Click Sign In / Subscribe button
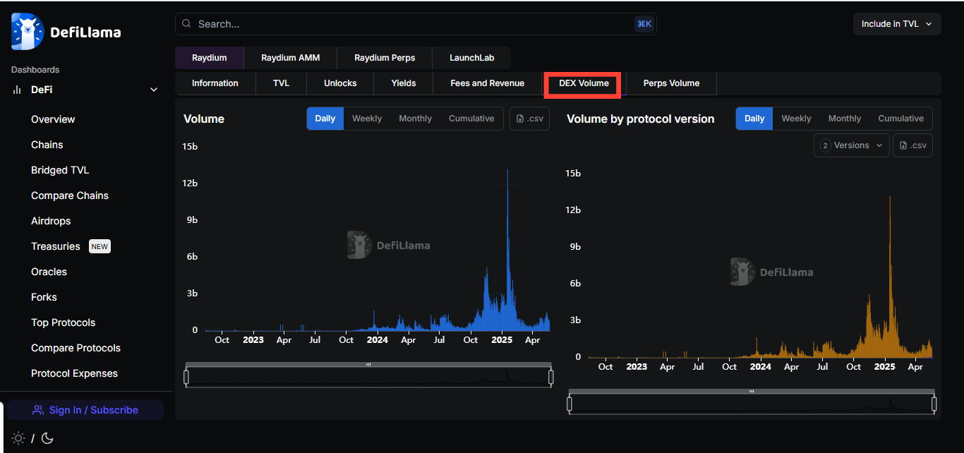This screenshot has height=453, width=964. [85, 410]
